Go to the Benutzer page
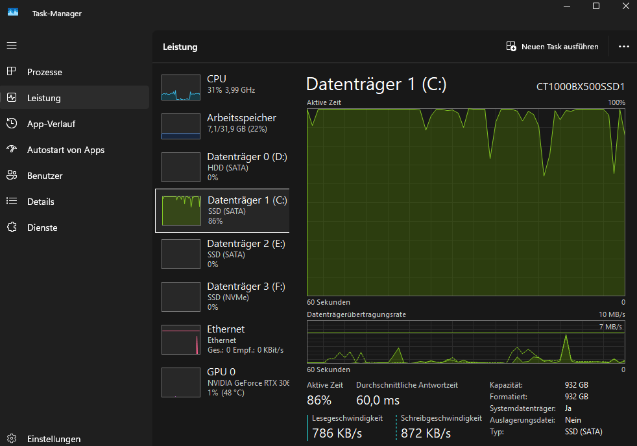Screen dimensions: 637x446 (x=75, y=176)
